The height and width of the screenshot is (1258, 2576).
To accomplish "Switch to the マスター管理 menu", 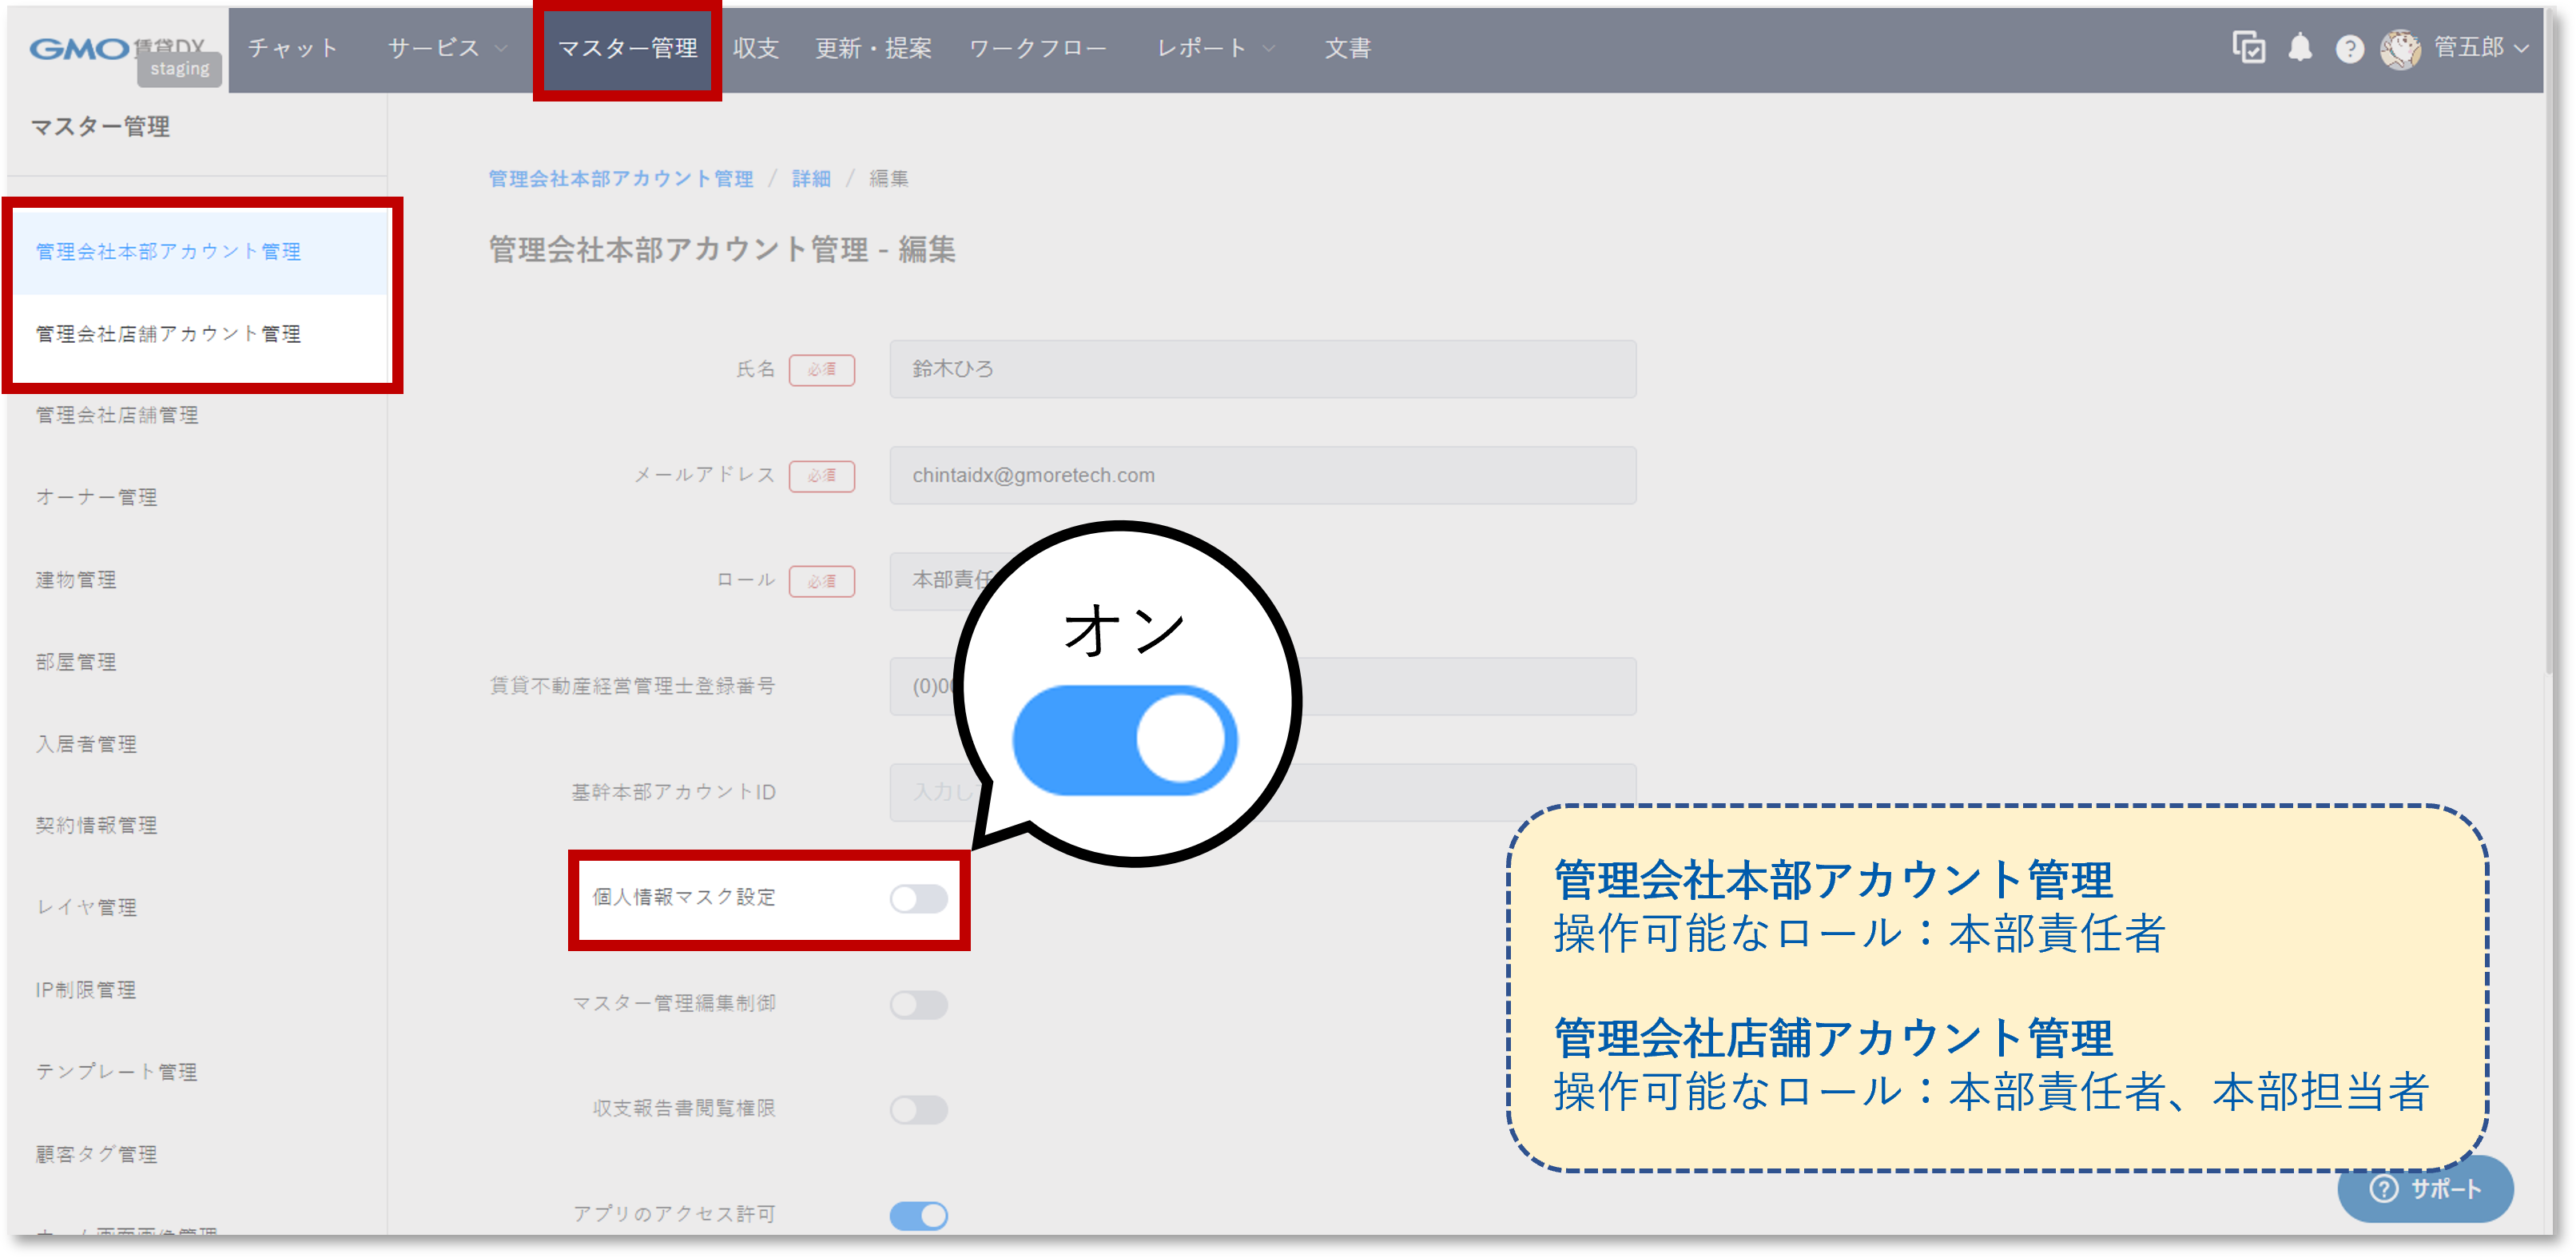I will coord(627,48).
